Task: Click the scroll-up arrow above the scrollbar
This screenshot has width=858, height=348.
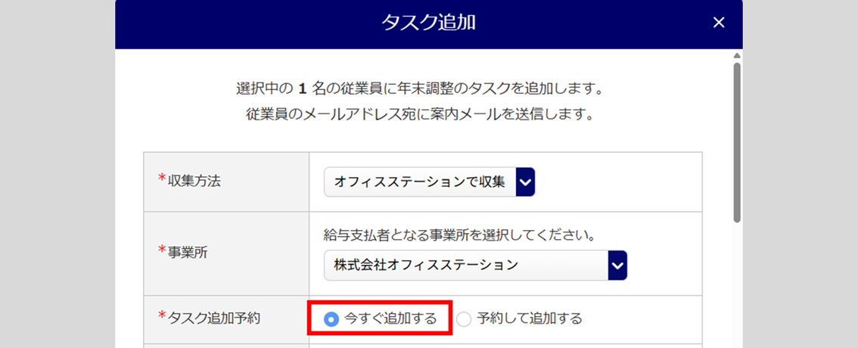Action: 737,56
